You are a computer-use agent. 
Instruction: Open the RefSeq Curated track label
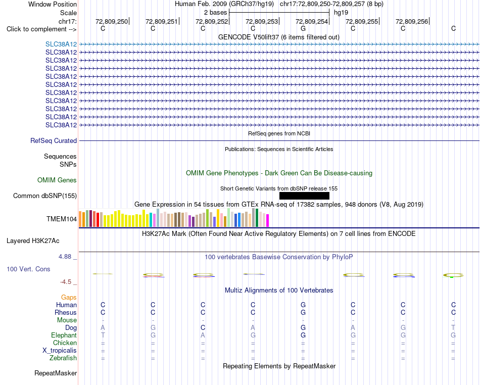click(53, 141)
